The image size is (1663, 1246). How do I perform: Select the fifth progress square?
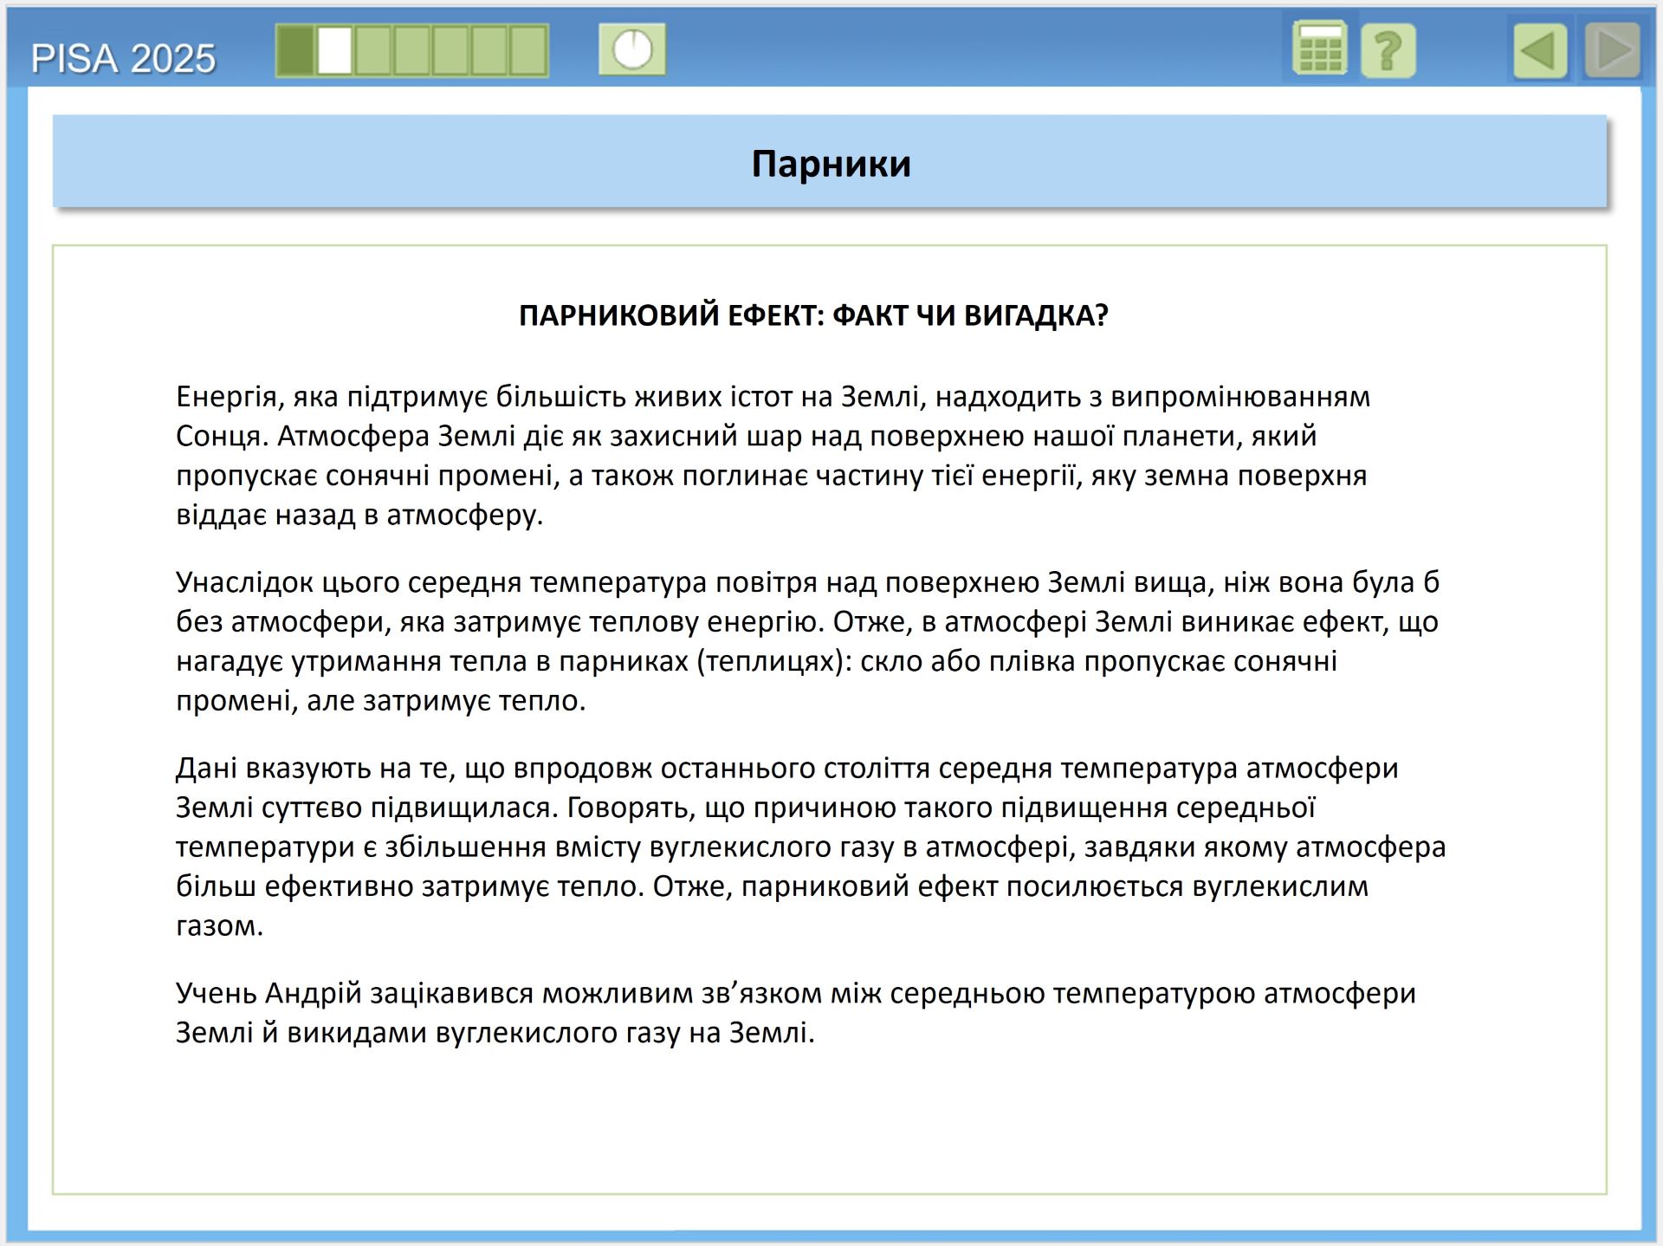(450, 50)
